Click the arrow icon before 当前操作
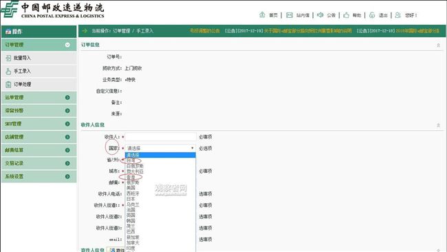 [85, 30]
